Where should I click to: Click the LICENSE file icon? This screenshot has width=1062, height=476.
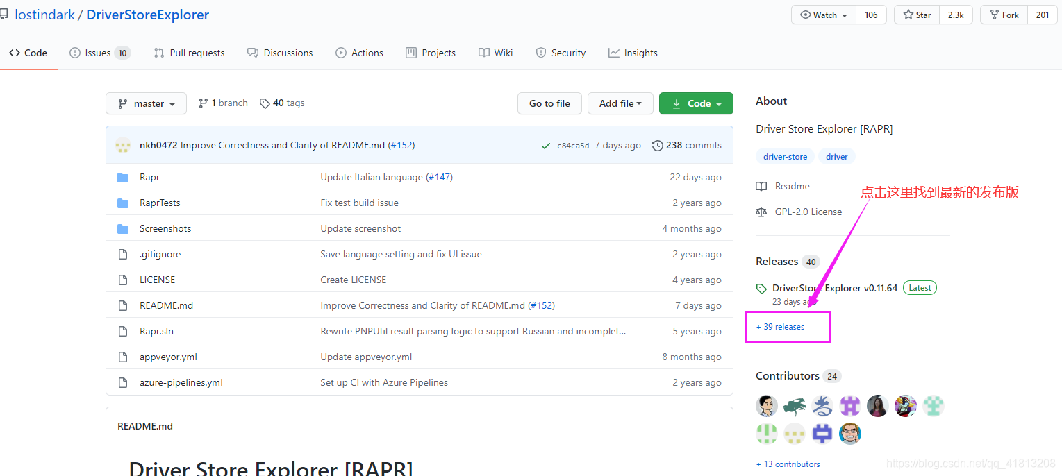pos(123,280)
